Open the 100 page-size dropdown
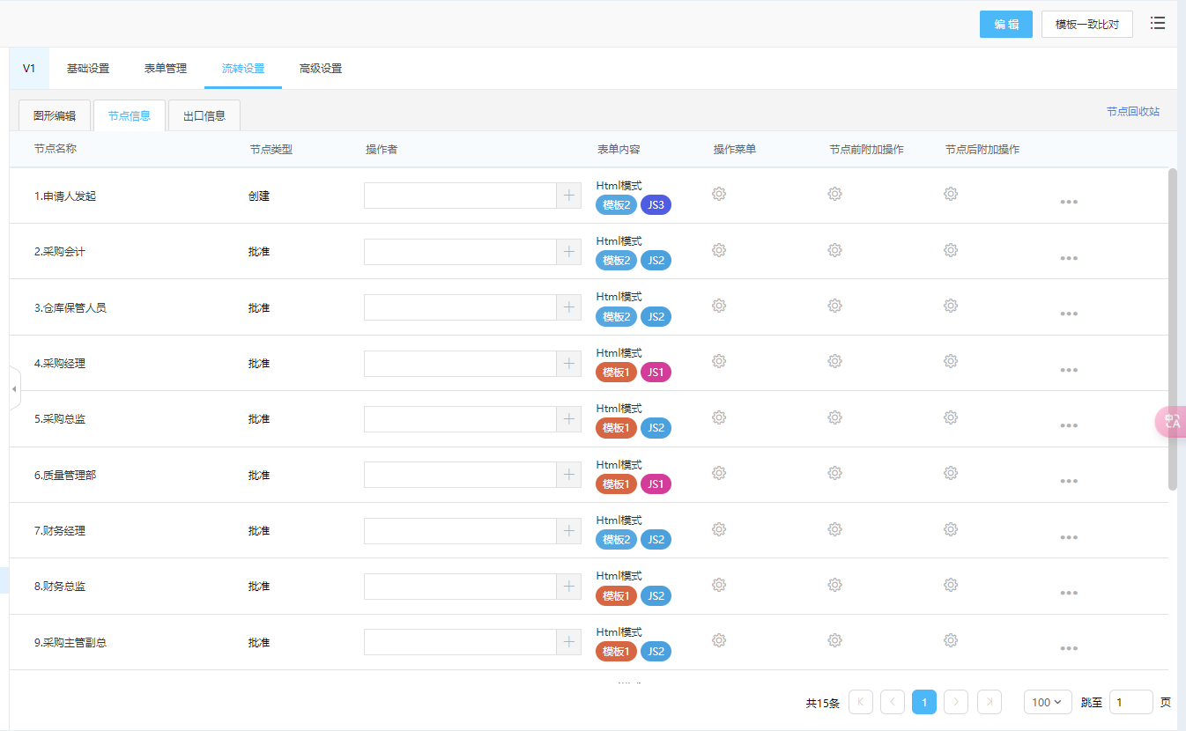 [x=1048, y=702]
